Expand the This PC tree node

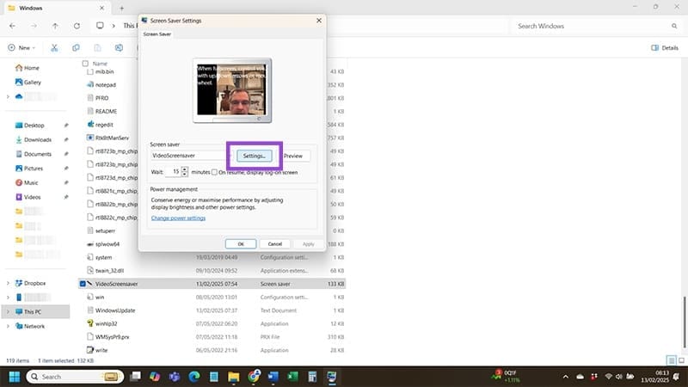click(x=8, y=312)
